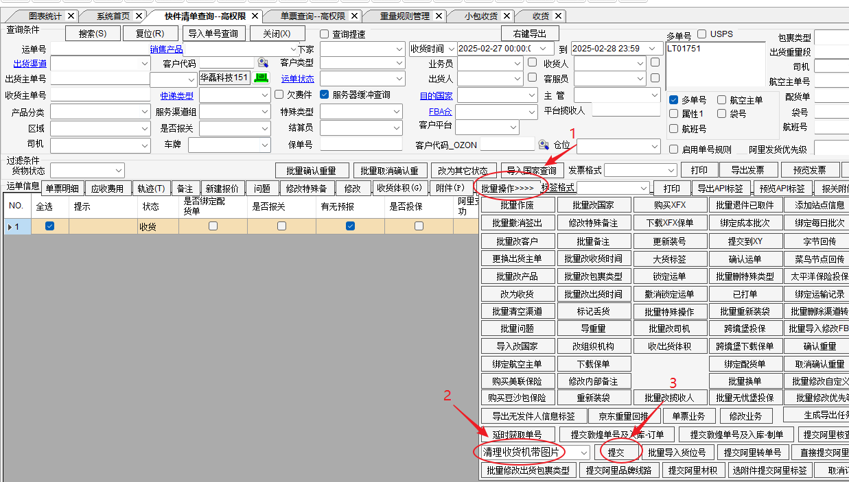Enable the 查询提速 checkbox

coord(325,34)
